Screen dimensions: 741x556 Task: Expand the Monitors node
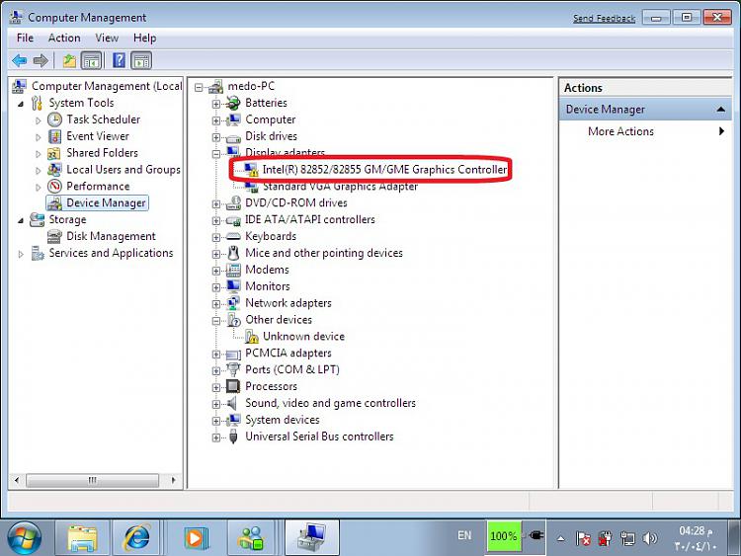coord(216,287)
